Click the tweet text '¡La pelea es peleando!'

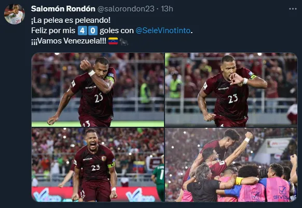point(71,20)
